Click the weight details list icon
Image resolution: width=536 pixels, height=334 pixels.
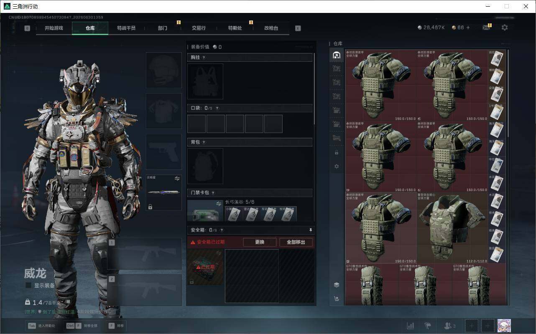coord(67,302)
